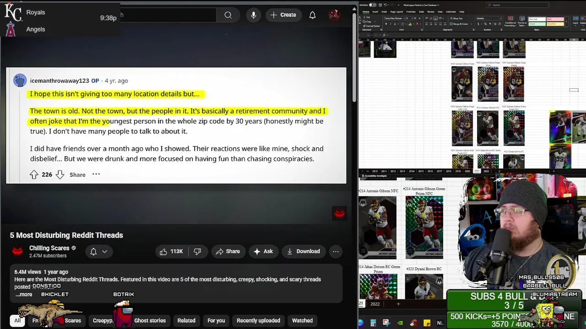Click the Excel Undo icon
The height and width of the screenshot is (329, 586).
point(385,5)
